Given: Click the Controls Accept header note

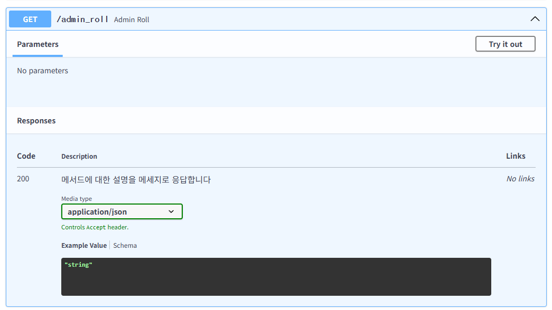Looking at the screenshot, I should pyautogui.click(x=95, y=227).
